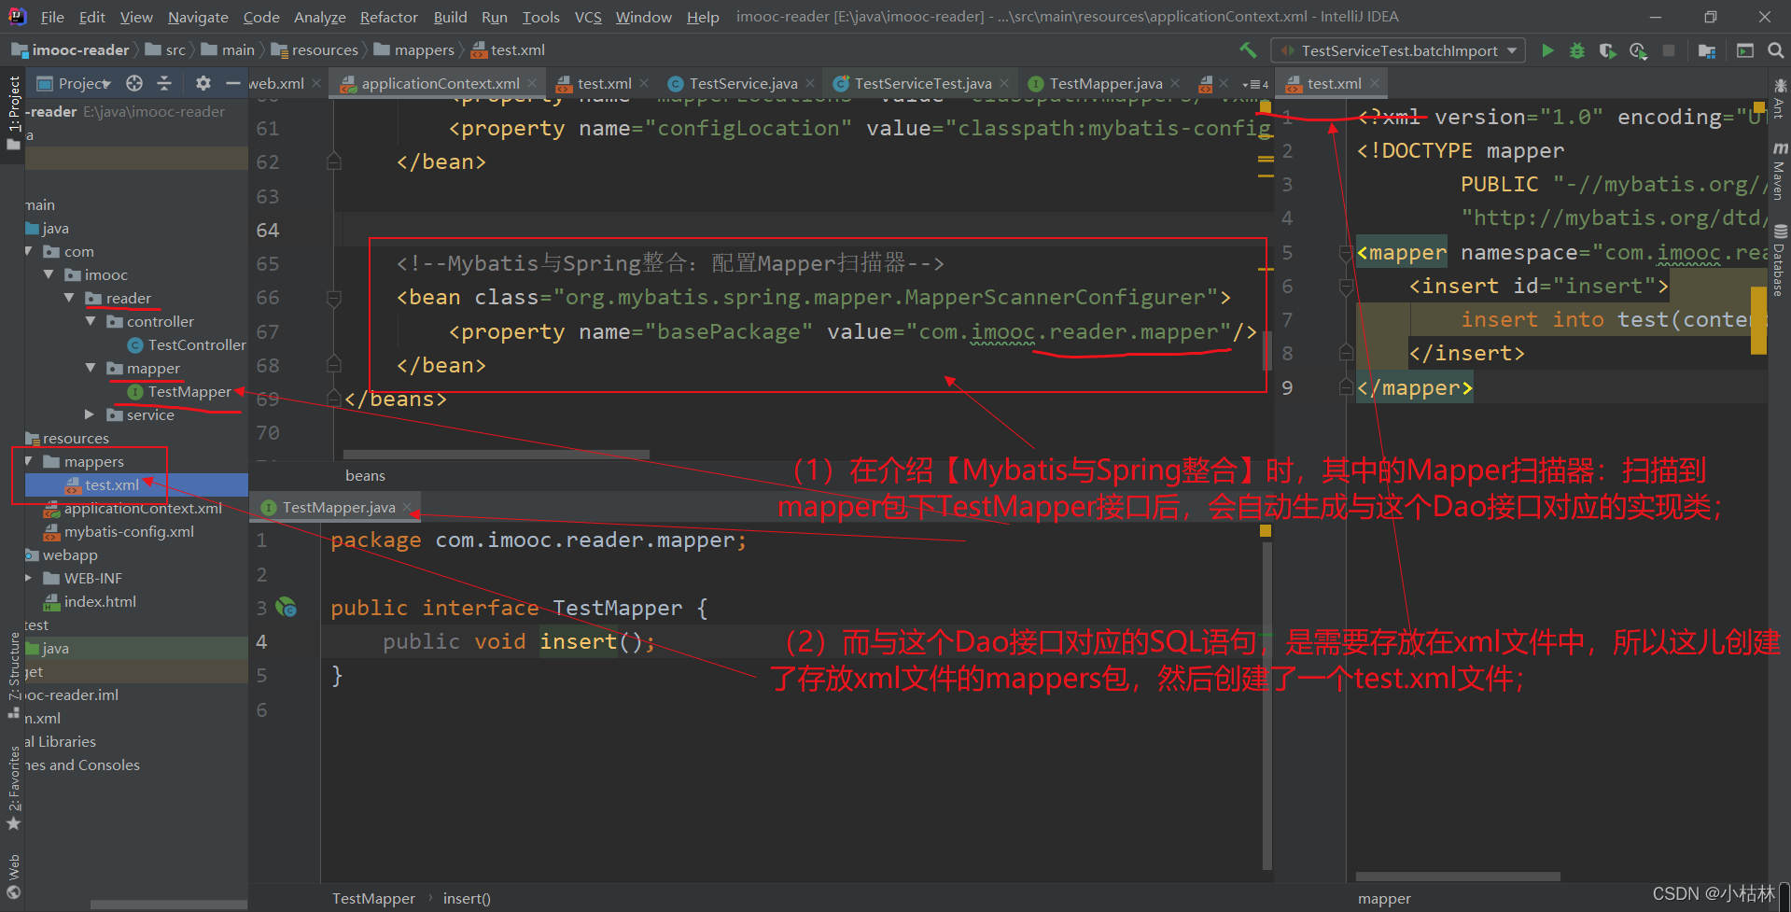Open Project panel gear settings
Viewport: 1791px width, 912px height.
(x=203, y=83)
